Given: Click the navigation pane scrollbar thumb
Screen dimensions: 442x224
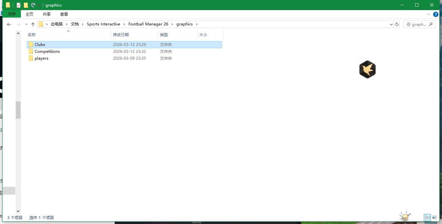Looking at the screenshot, I should coord(18,110).
